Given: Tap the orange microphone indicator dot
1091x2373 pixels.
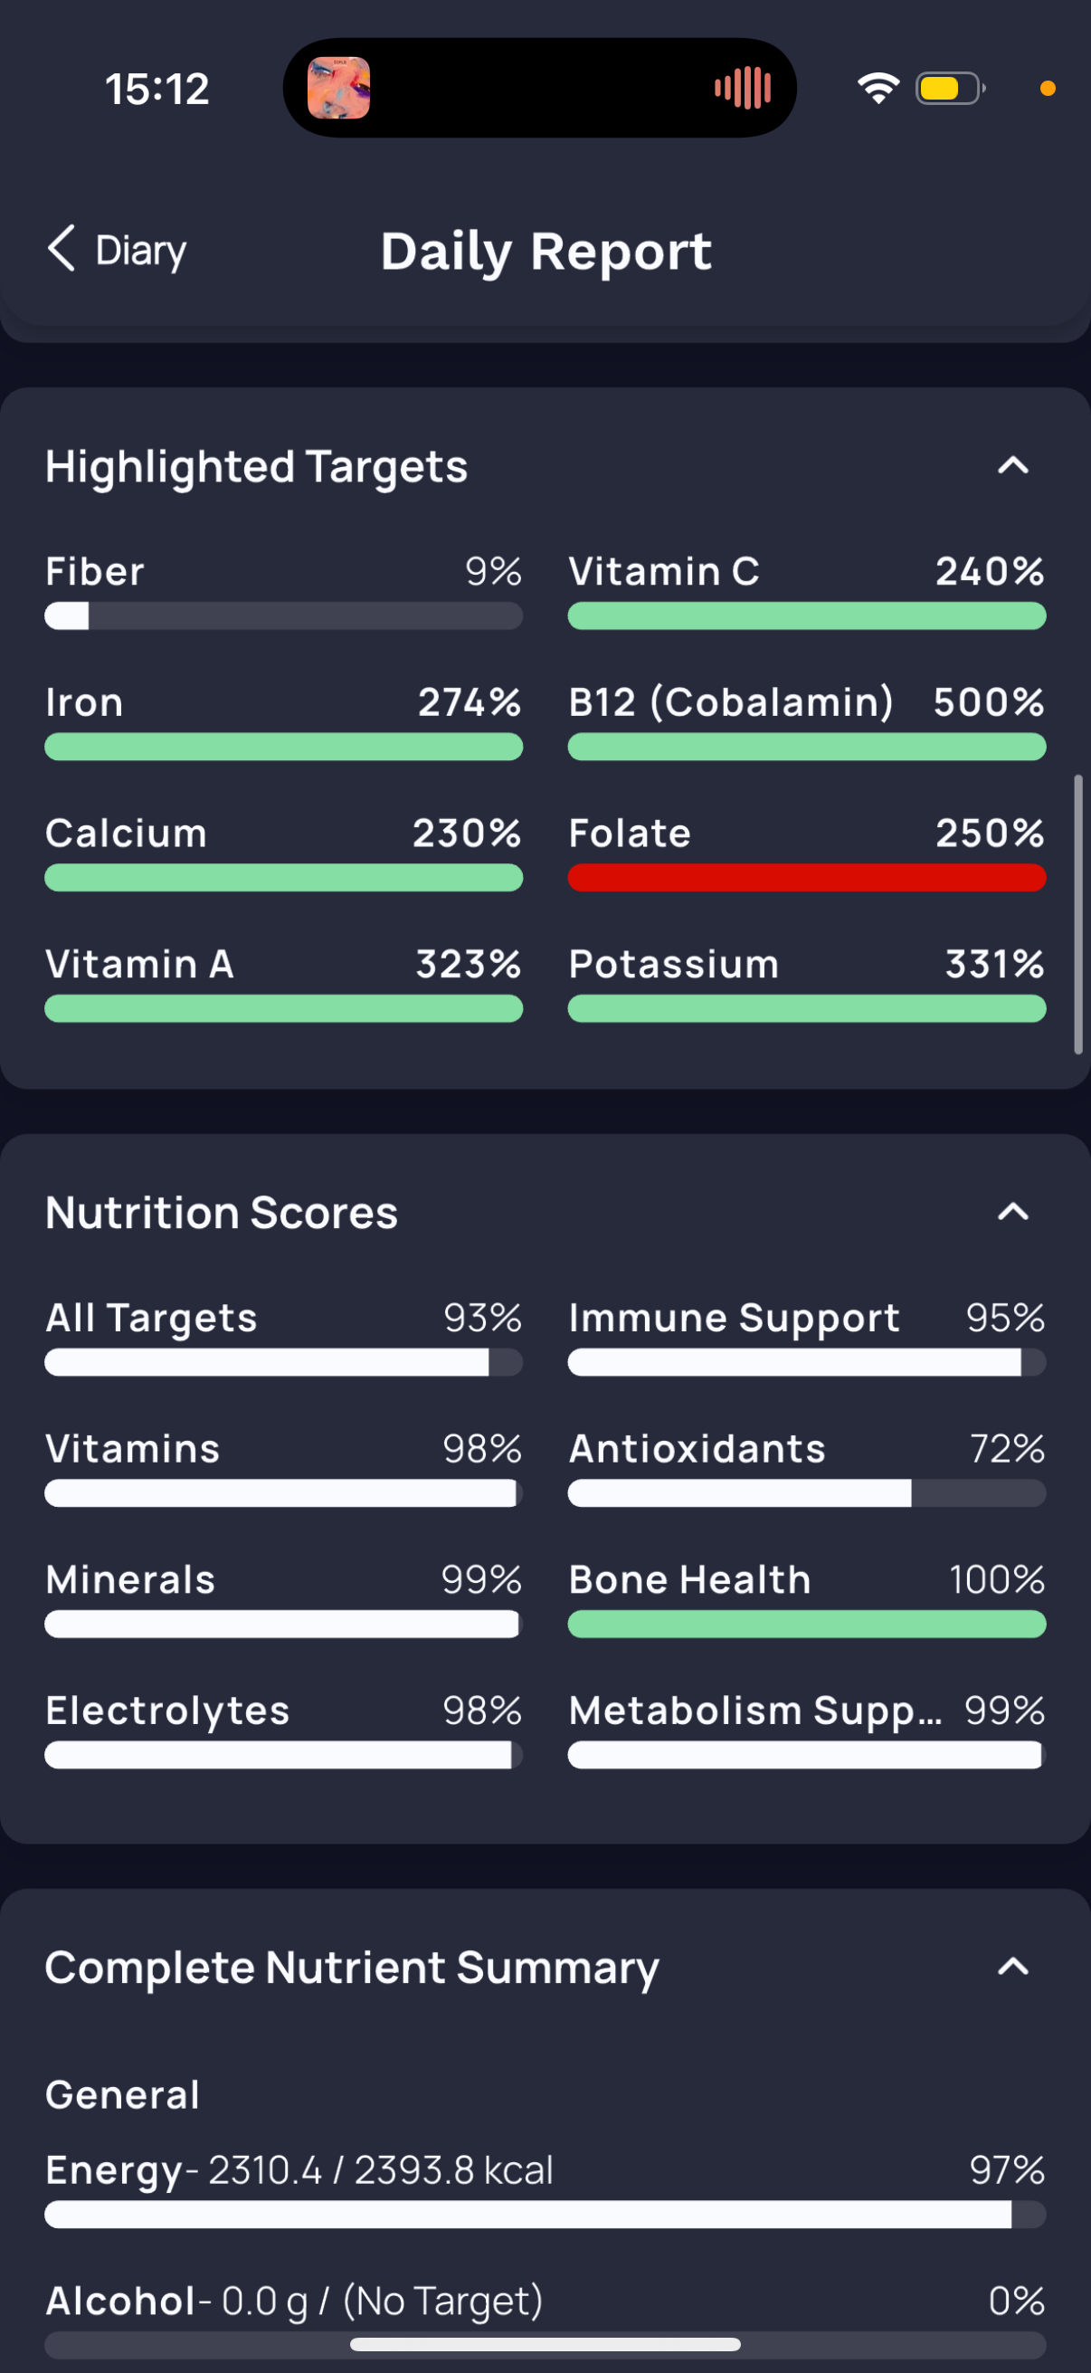Looking at the screenshot, I should 1047,89.
